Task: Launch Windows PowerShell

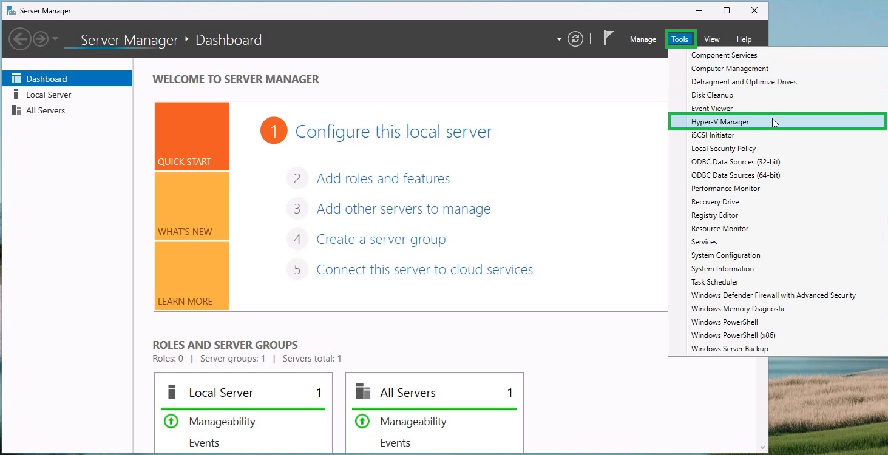Action: click(778, 322)
